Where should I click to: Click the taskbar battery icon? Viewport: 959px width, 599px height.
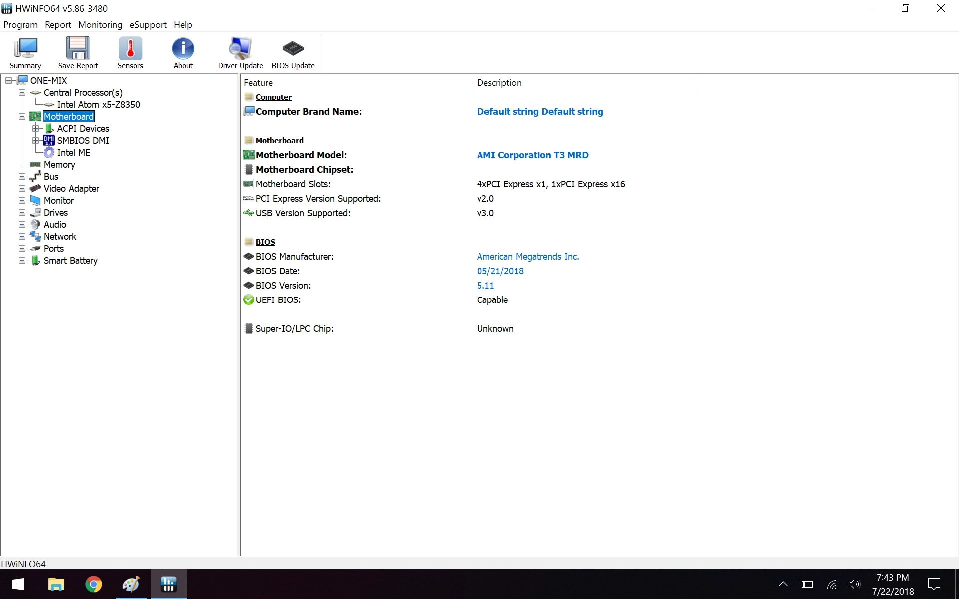807,584
